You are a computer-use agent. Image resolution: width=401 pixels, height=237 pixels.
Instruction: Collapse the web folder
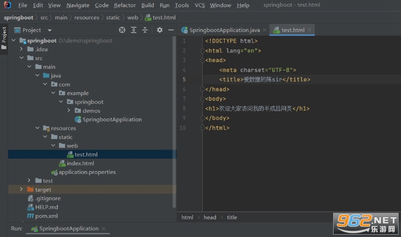[x=53, y=146]
